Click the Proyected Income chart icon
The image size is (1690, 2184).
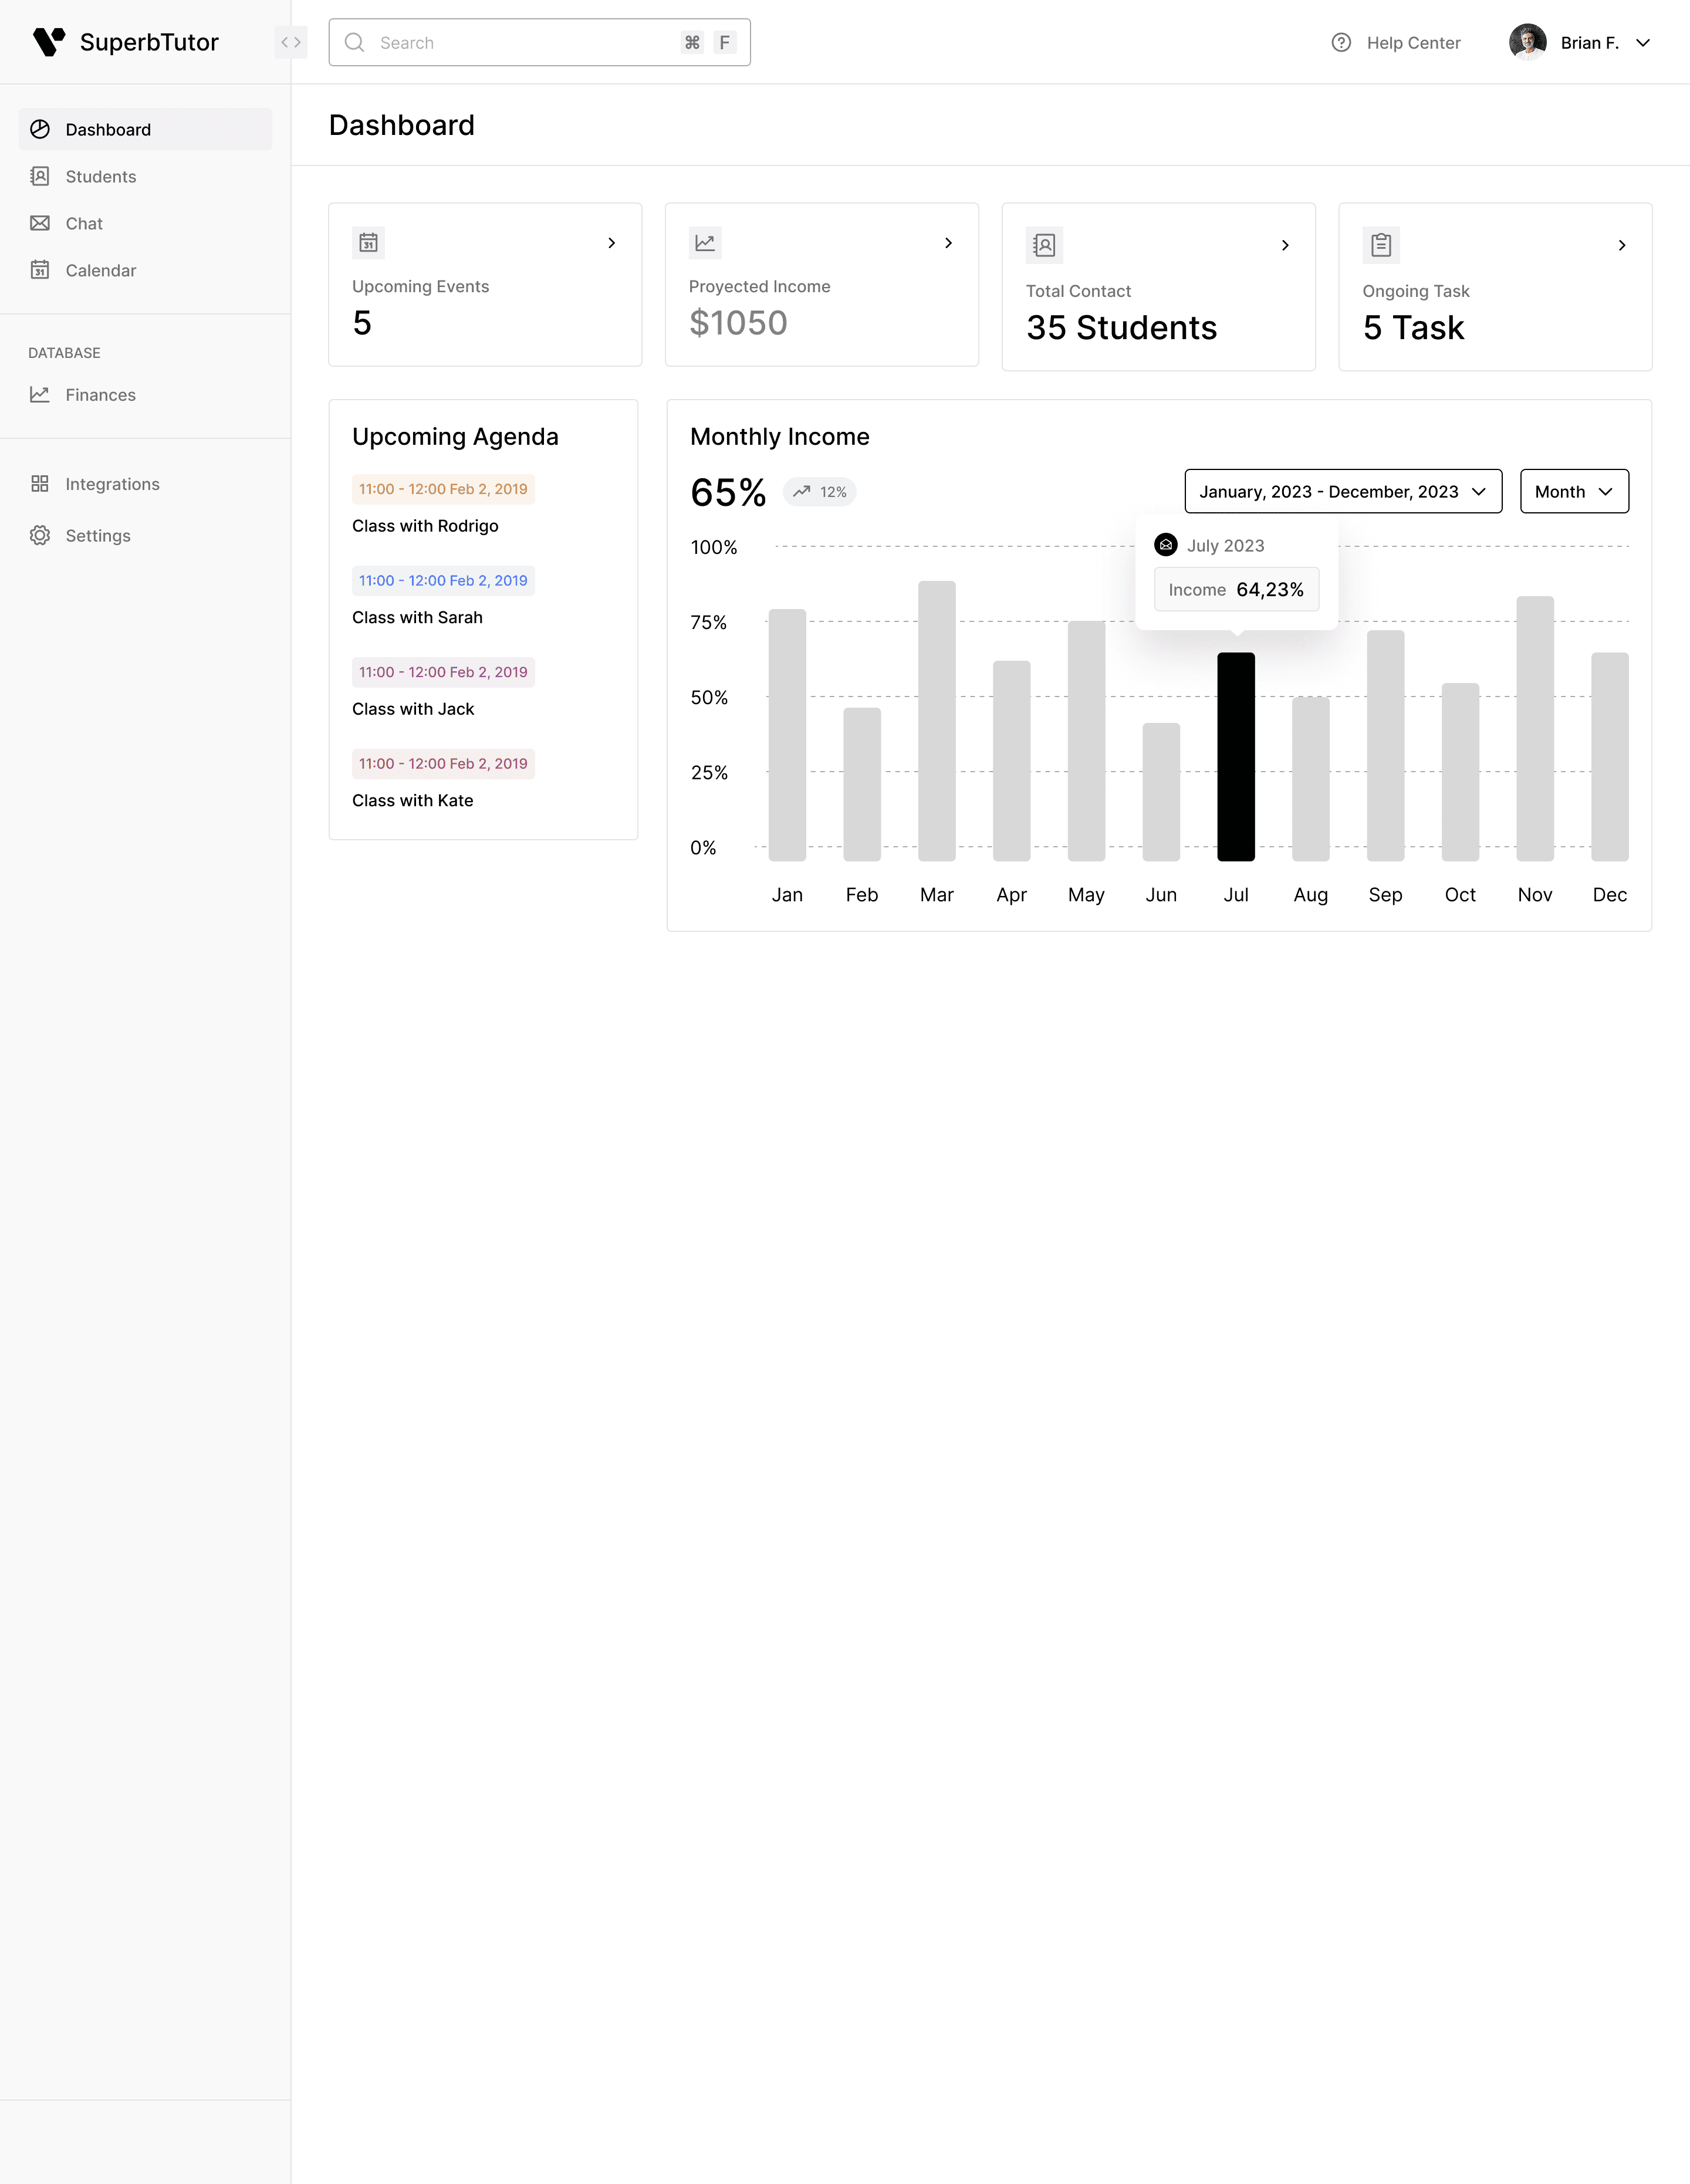click(705, 242)
